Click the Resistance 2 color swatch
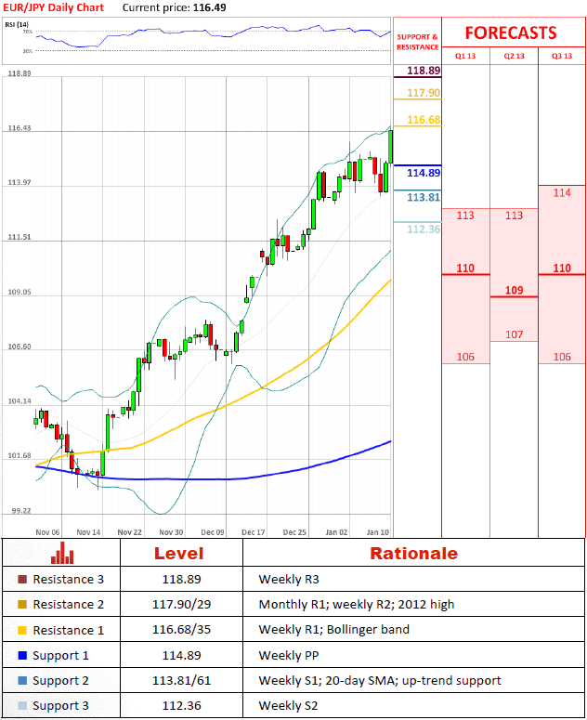This screenshot has width=587, height=720. tap(22, 604)
